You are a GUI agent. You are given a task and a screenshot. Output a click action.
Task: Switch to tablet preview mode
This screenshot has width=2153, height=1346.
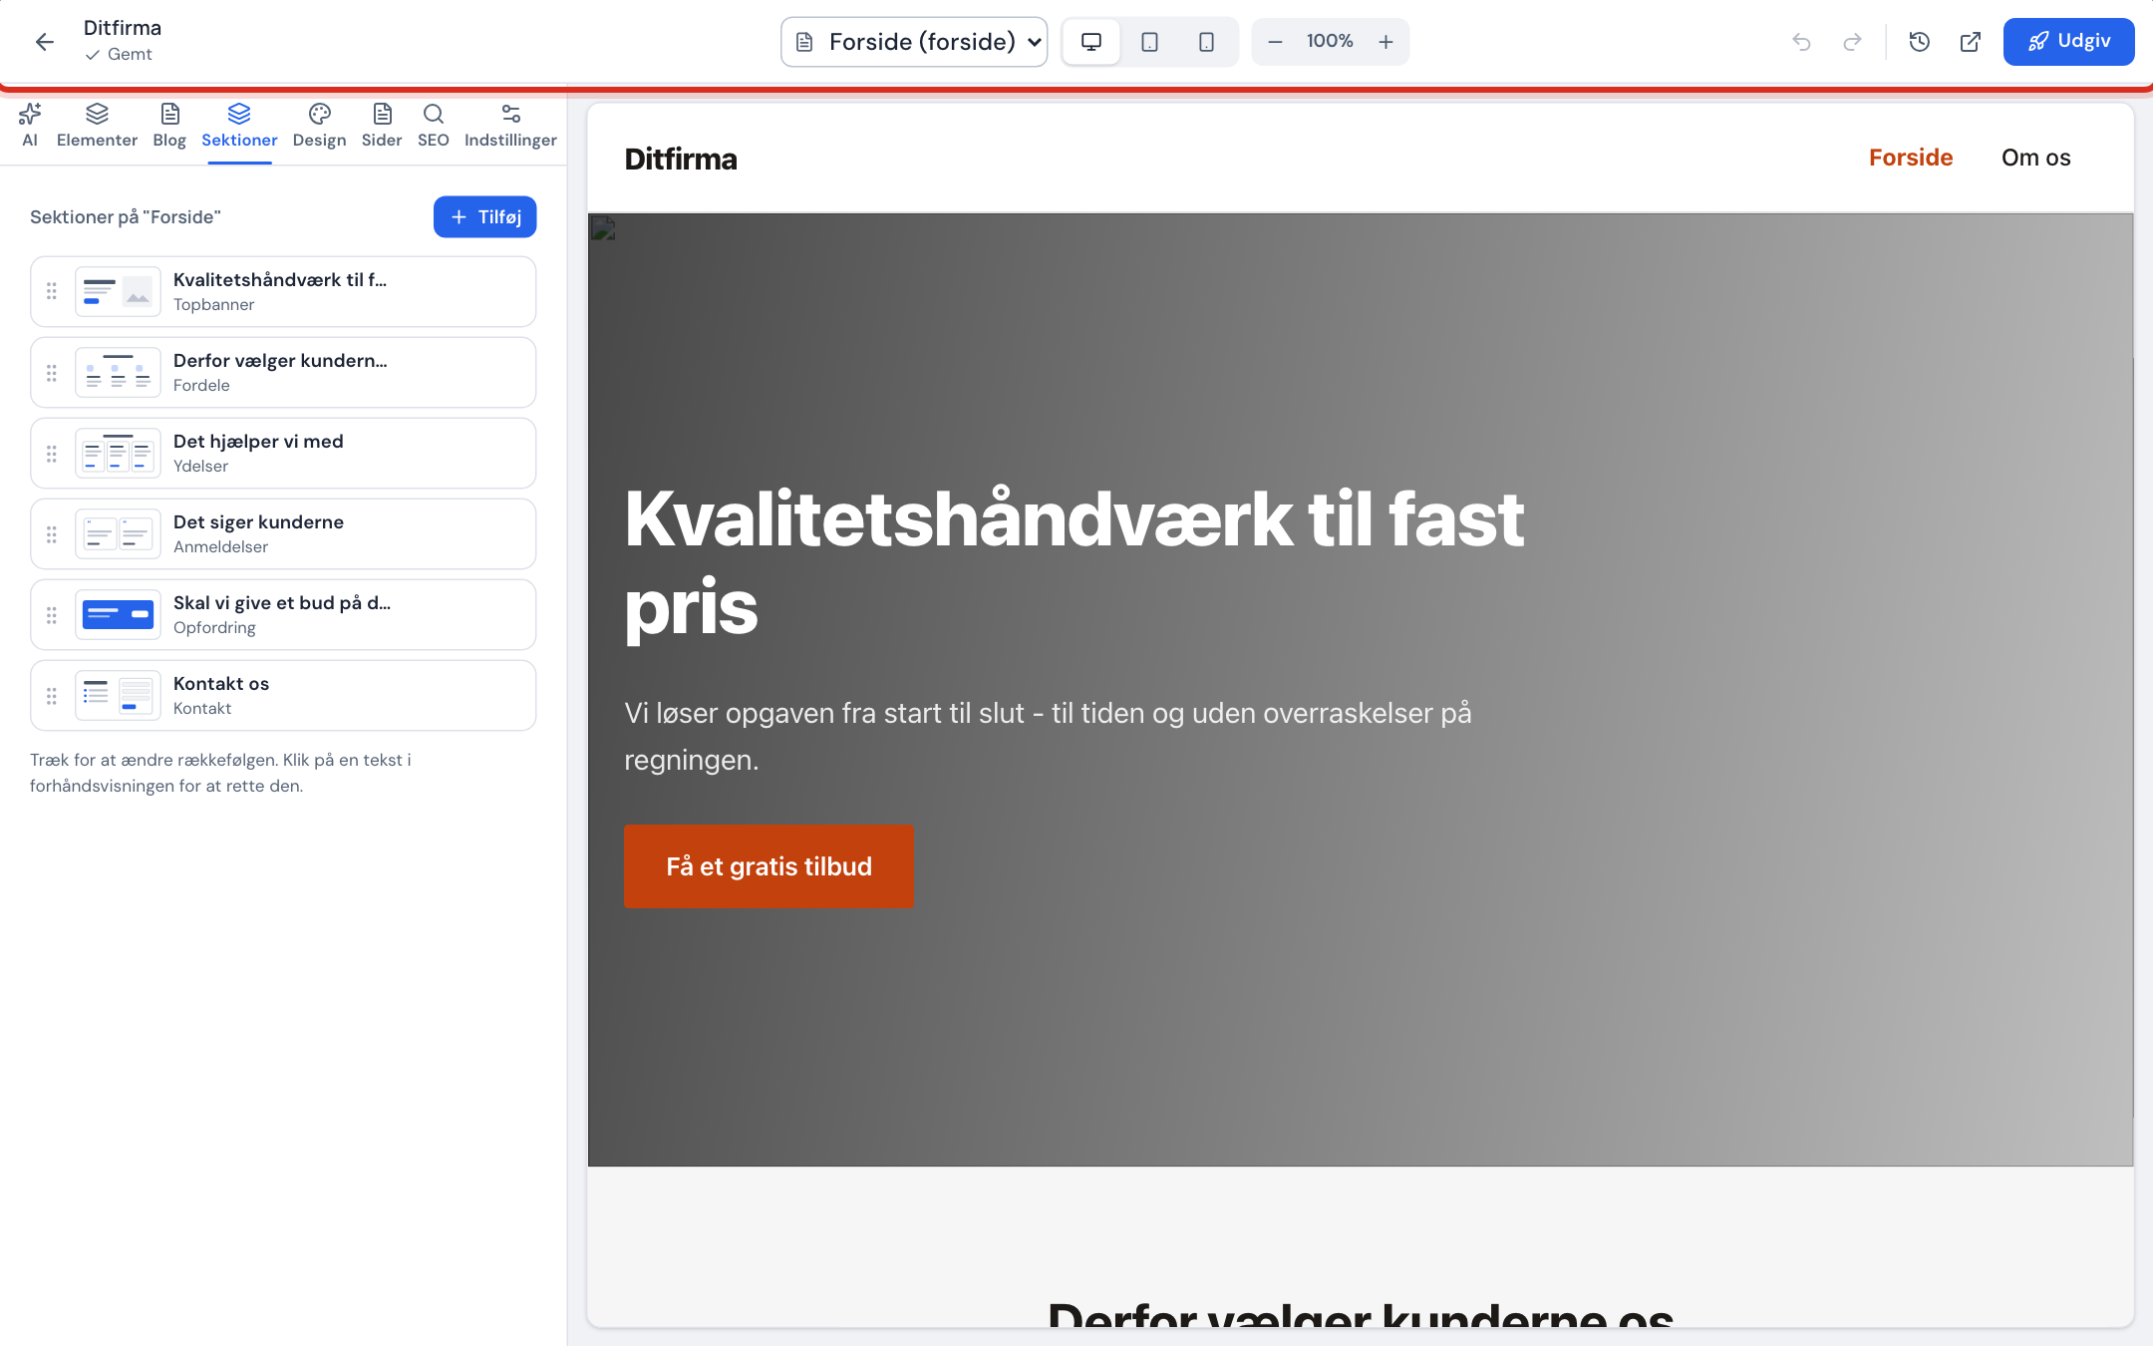1149,42
